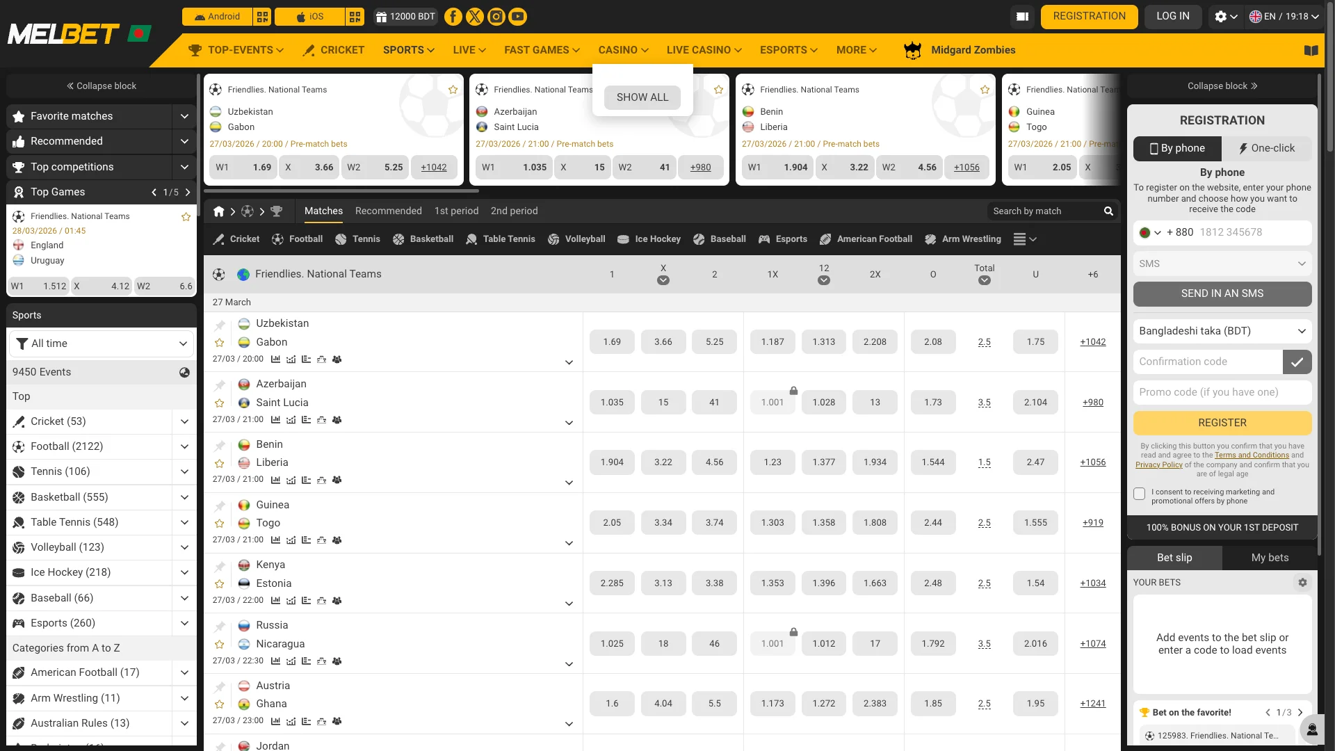The height and width of the screenshot is (751, 1335).
Task: Open the search icon in match search bar
Action: click(1108, 211)
